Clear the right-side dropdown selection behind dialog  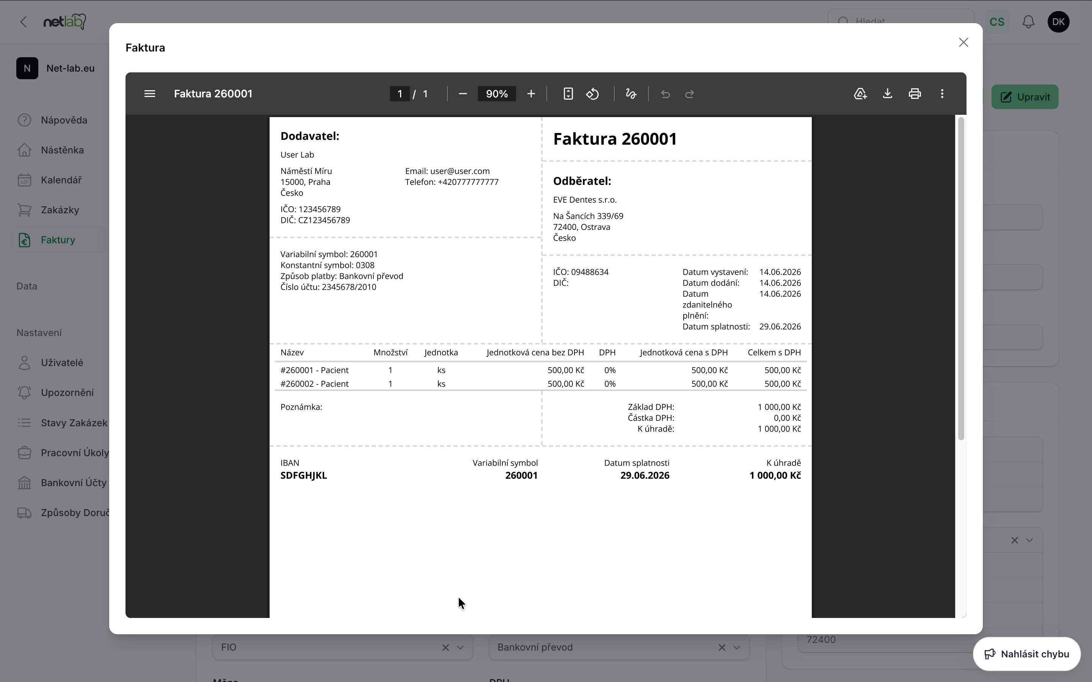pos(1014,540)
